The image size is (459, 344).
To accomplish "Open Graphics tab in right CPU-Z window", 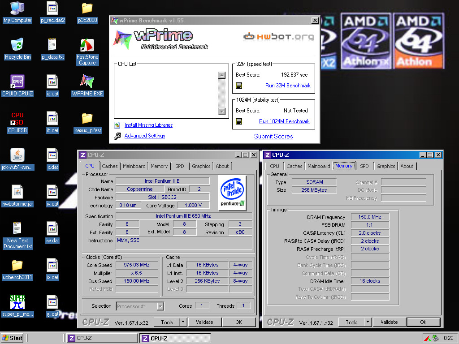I will 386,166.
